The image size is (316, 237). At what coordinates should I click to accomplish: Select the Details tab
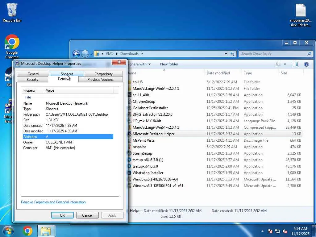(63, 79)
